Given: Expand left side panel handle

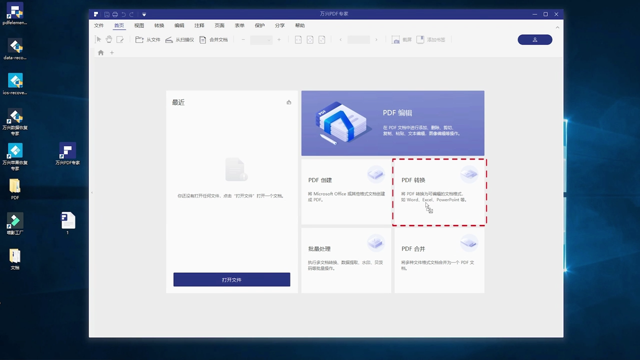Looking at the screenshot, I should click(x=91, y=192).
